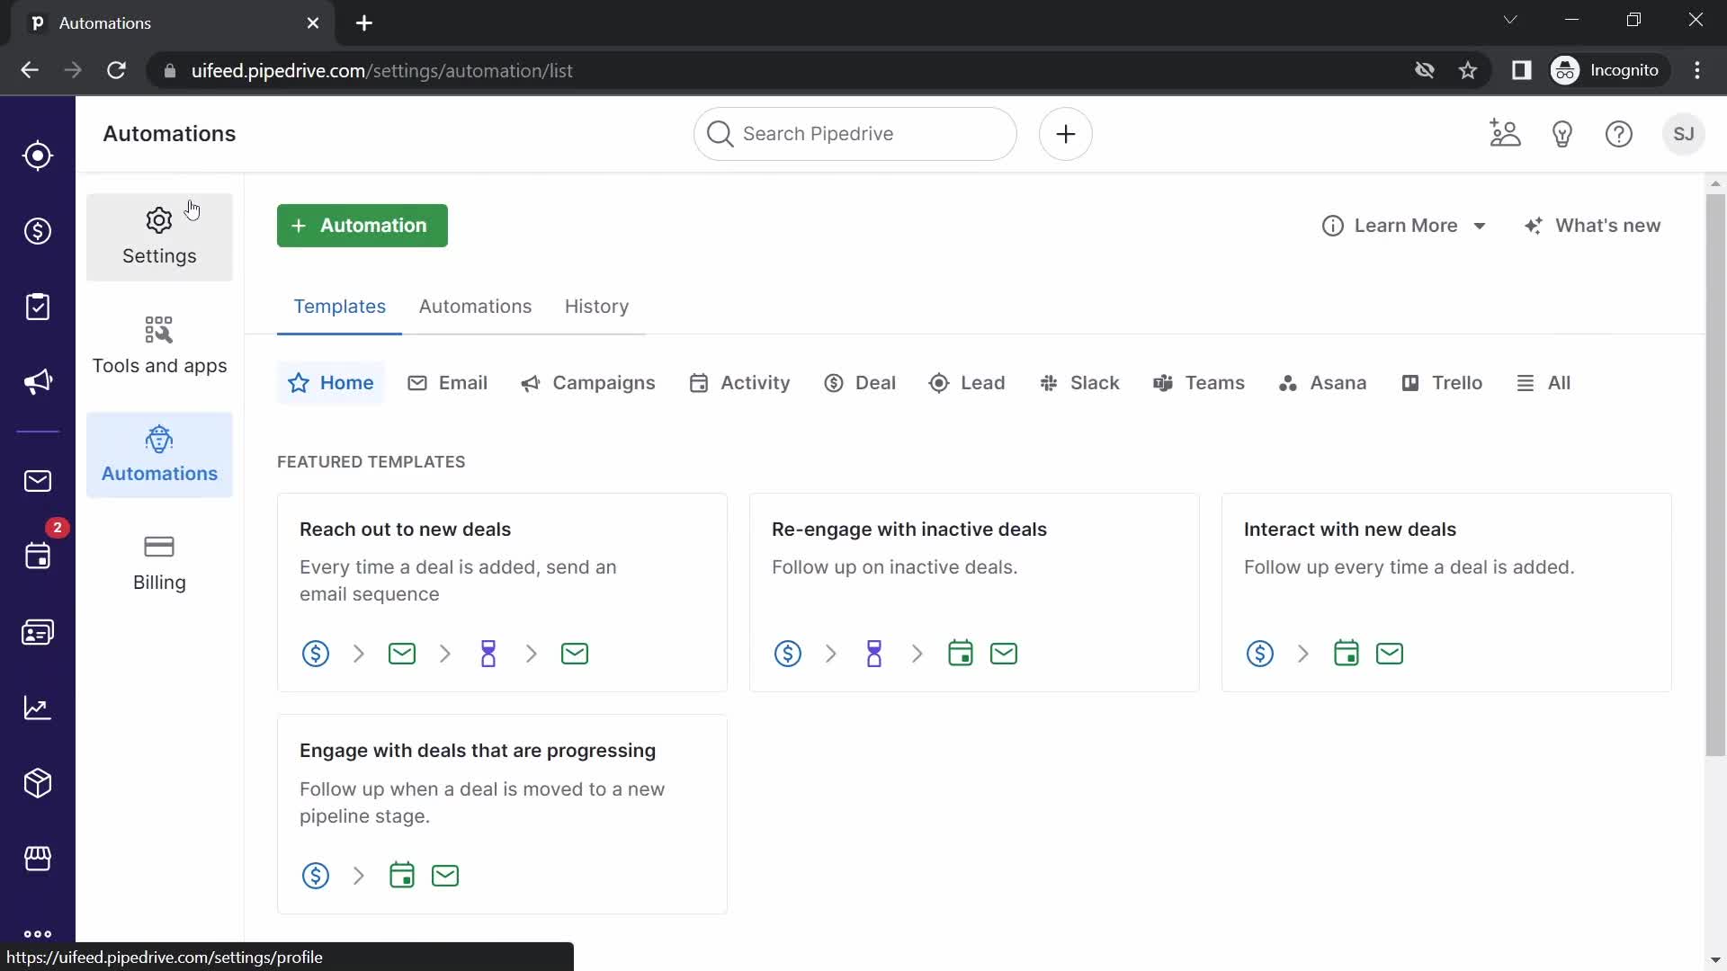The width and height of the screenshot is (1727, 971).
Task: Open Projects clipboard icon in sidebar
Action: 38,307
